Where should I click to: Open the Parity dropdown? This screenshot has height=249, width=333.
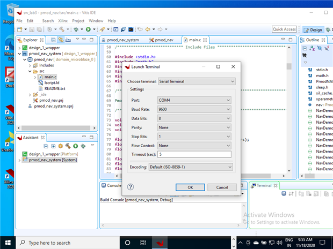tap(194, 127)
